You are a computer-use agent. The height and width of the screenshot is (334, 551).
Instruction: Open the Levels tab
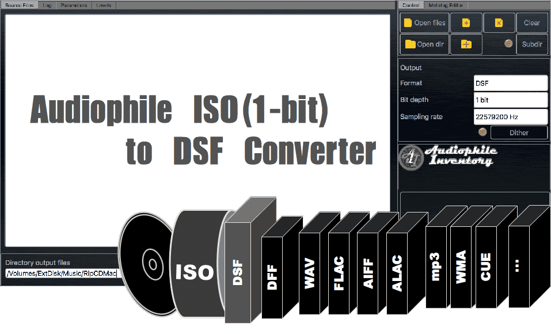point(104,5)
